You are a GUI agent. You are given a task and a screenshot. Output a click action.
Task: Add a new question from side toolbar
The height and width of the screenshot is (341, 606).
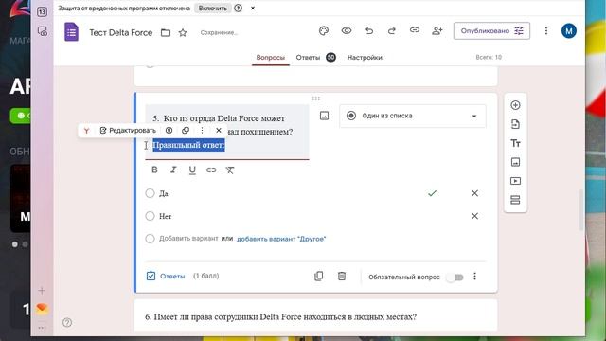[515, 105]
